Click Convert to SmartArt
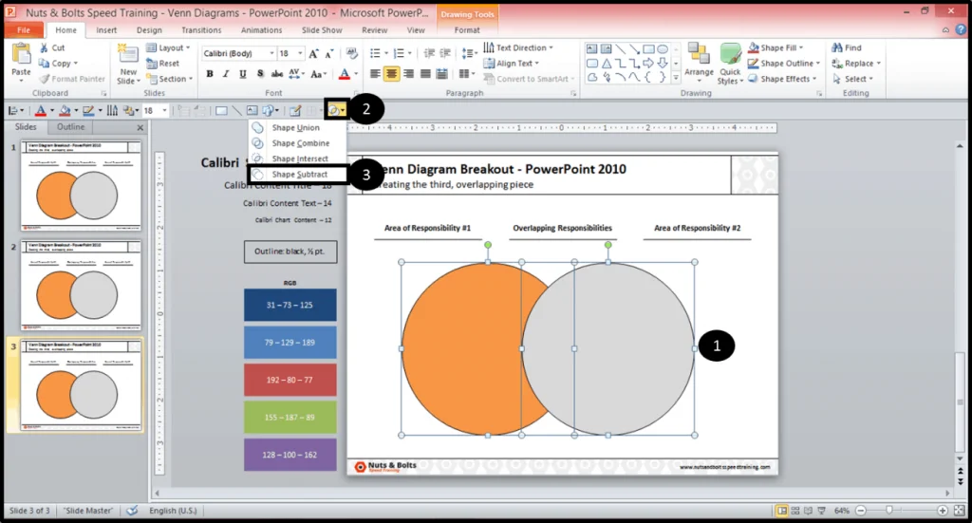This screenshot has height=523, width=972. click(x=528, y=79)
